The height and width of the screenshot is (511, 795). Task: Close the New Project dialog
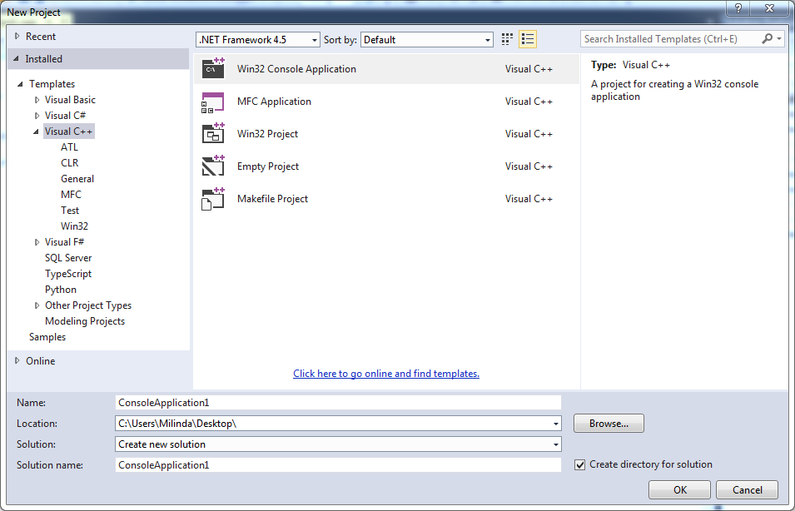770,8
